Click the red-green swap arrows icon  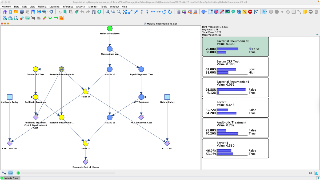pos(44,18)
